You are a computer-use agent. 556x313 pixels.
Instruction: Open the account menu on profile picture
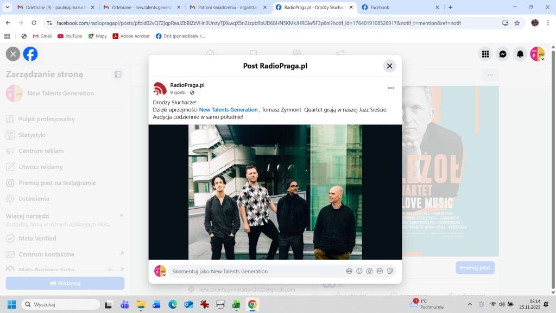coord(538,54)
